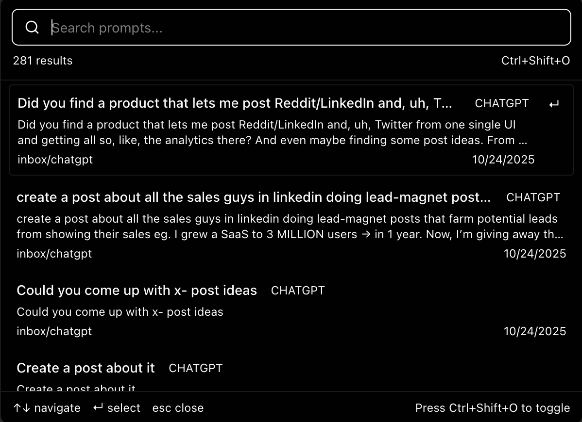The width and height of the screenshot is (582, 422).
Task: Click the CHATGPT tag on first result
Action: point(501,104)
